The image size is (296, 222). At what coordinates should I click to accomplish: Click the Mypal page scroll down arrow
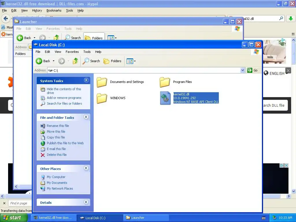[x=293, y=191]
